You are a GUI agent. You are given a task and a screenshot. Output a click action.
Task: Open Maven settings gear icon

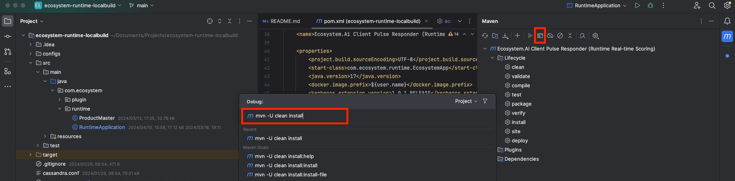coord(595,36)
